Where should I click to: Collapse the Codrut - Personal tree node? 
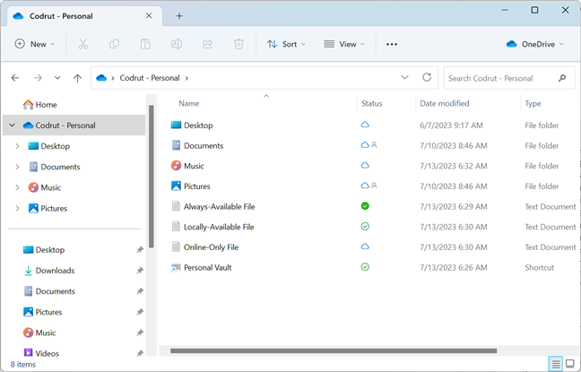pyautogui.click(x=12, y=125)
